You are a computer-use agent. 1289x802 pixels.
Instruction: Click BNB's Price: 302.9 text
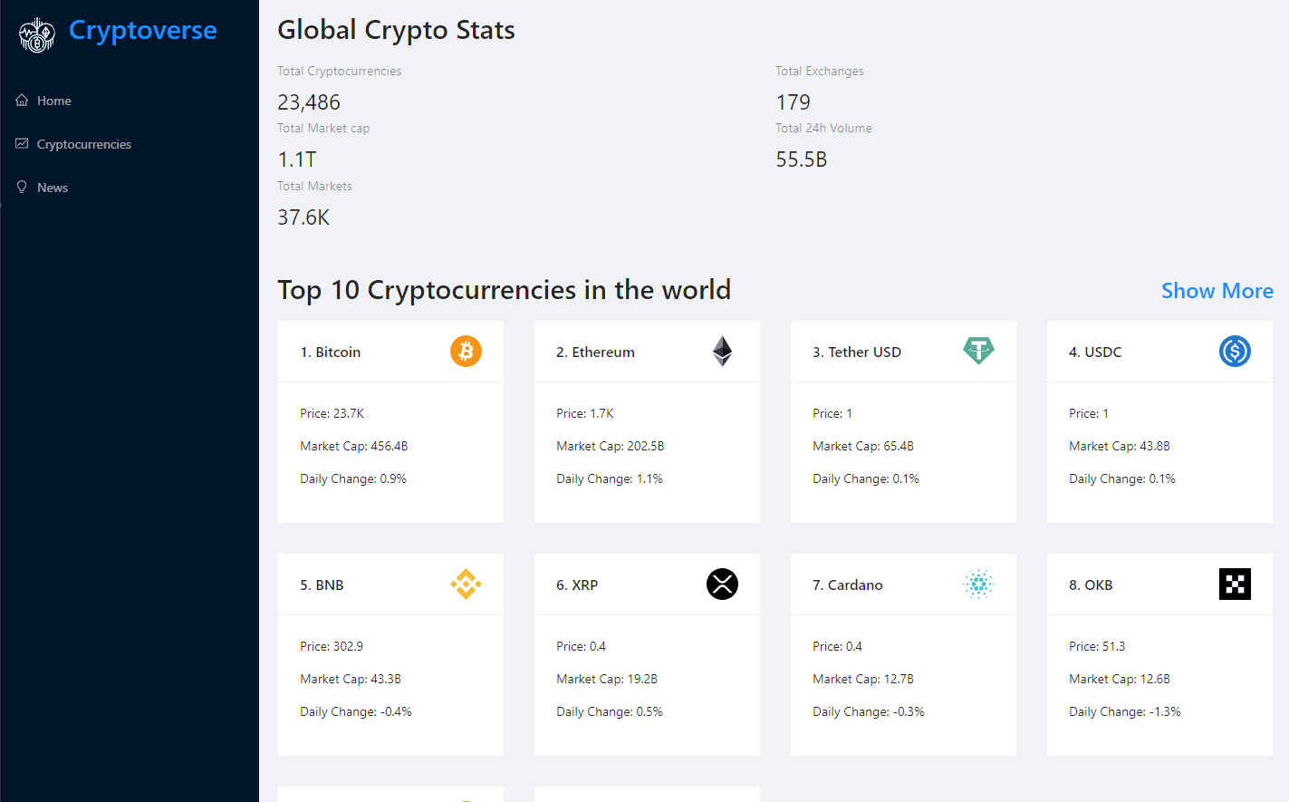click(x=332, y=646)
